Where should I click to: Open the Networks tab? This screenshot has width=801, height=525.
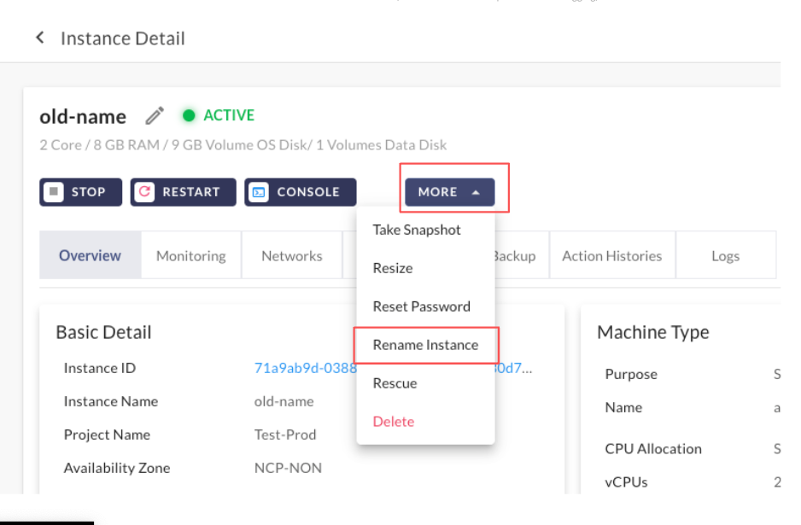tap(292, 255)
